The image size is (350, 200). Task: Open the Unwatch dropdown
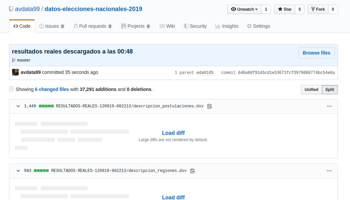(244, 9)
